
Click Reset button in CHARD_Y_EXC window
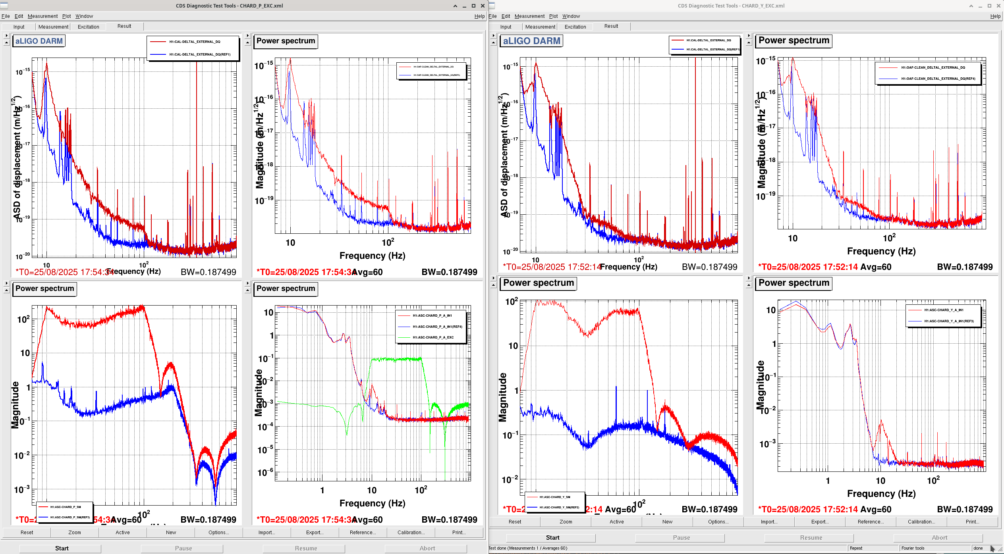[515, 521]
